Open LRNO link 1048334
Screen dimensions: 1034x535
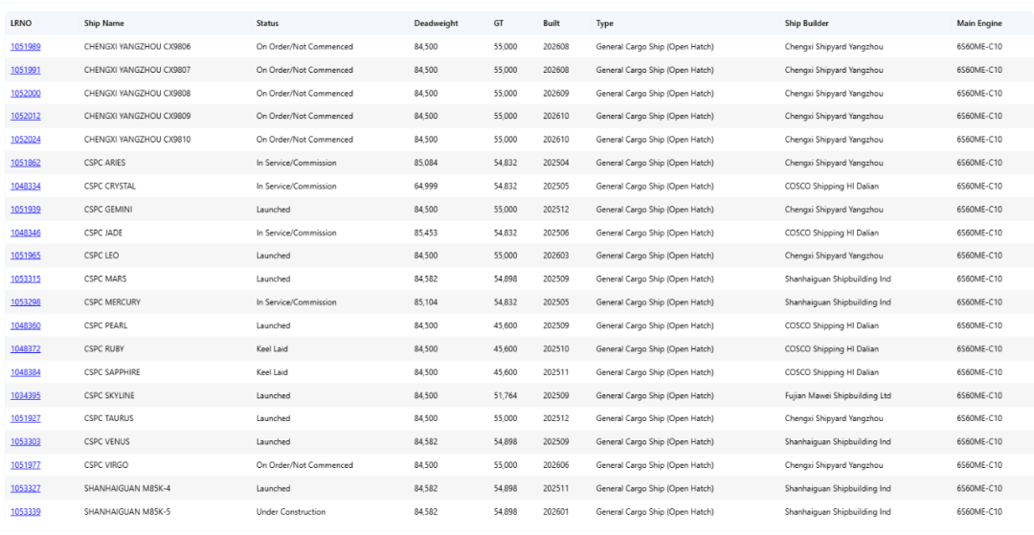click(x=25, y=187)
